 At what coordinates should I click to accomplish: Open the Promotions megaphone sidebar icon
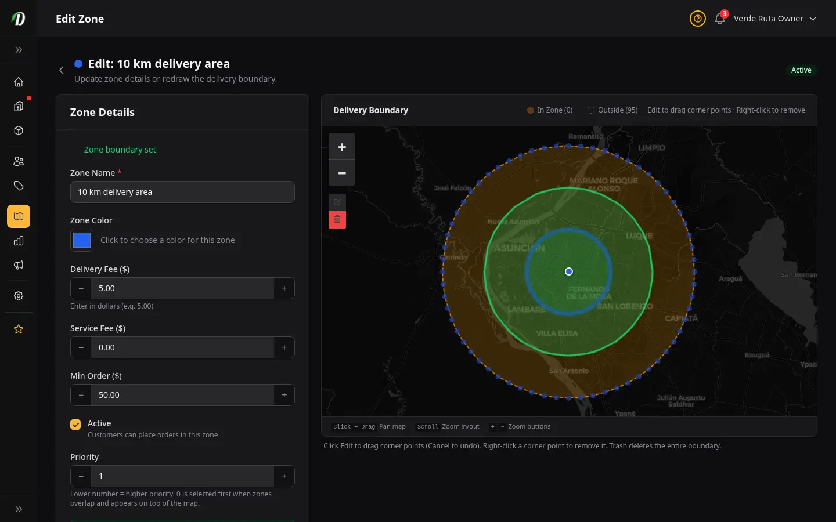[19, 265]
